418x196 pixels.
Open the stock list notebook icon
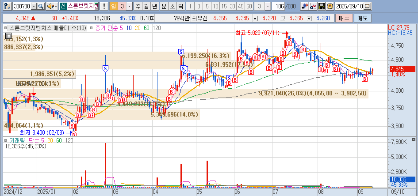coord(8,6)
